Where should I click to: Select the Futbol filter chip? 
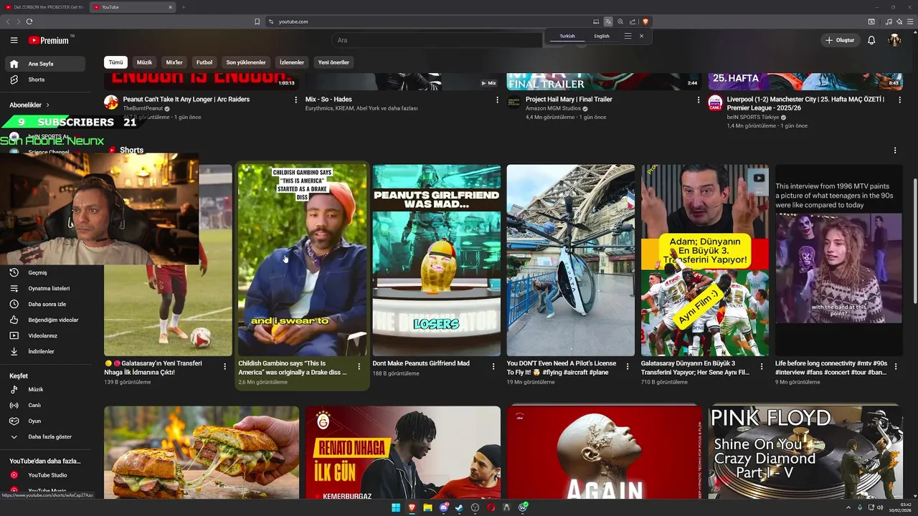tap(204, 62)
